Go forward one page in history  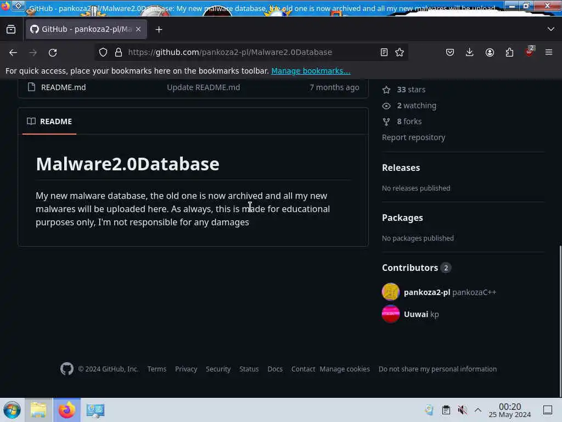(x=33, y=52)
